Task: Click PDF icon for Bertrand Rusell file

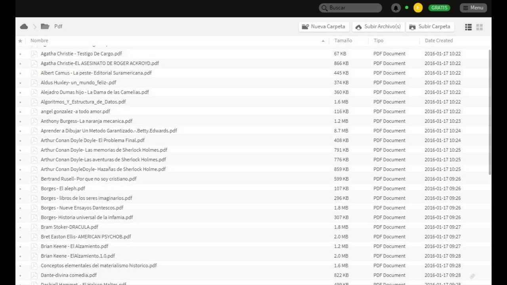Action: click(x=34, y=179)
